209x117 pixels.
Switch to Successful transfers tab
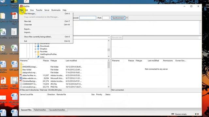click(57, 110)
